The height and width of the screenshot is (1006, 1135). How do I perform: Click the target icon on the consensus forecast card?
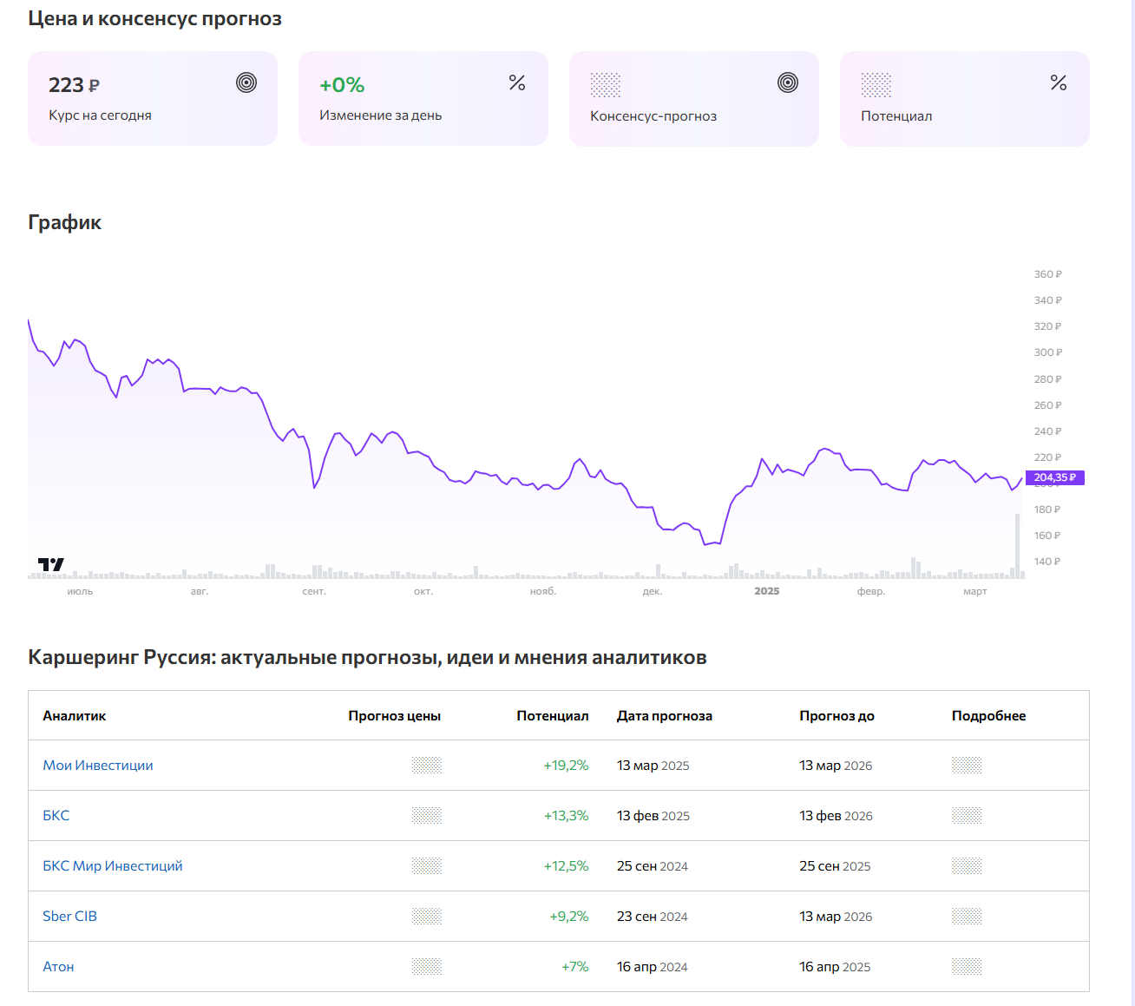point(788,82)
